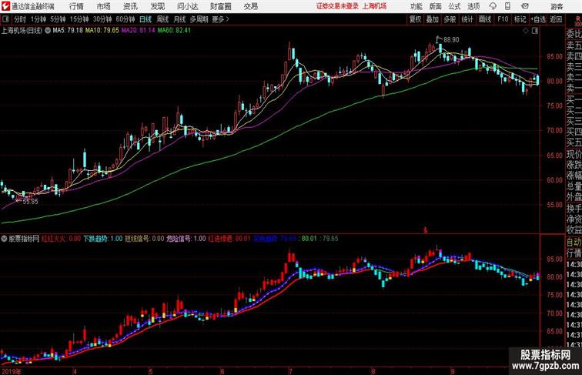Click the 证券交易未登录 login link
The width and height of the screenshot is (582, 375).
[338, 6]
